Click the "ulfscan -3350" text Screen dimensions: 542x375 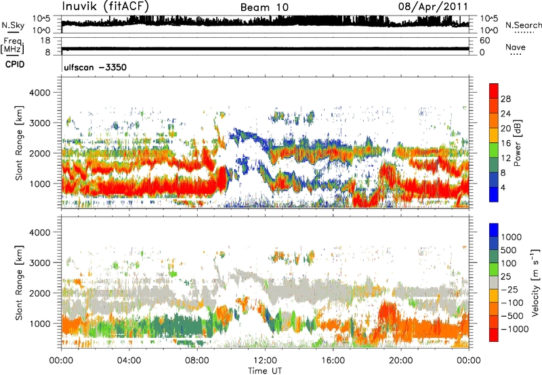point(95,67)
